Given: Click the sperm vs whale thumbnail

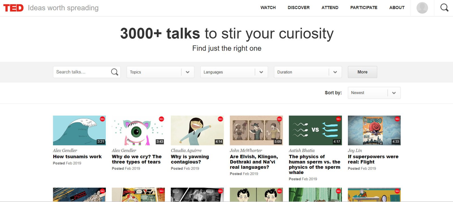Looking at the screenshot, I should 315,130.
